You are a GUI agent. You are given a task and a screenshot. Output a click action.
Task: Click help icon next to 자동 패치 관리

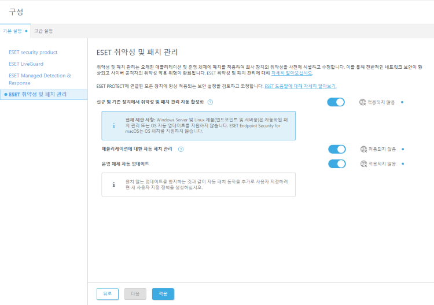pyautogui.click(x=181, y=149)
